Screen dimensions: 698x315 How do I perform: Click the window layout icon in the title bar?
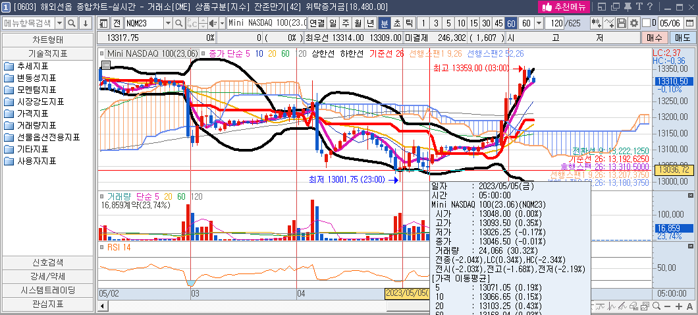(601, 7)
